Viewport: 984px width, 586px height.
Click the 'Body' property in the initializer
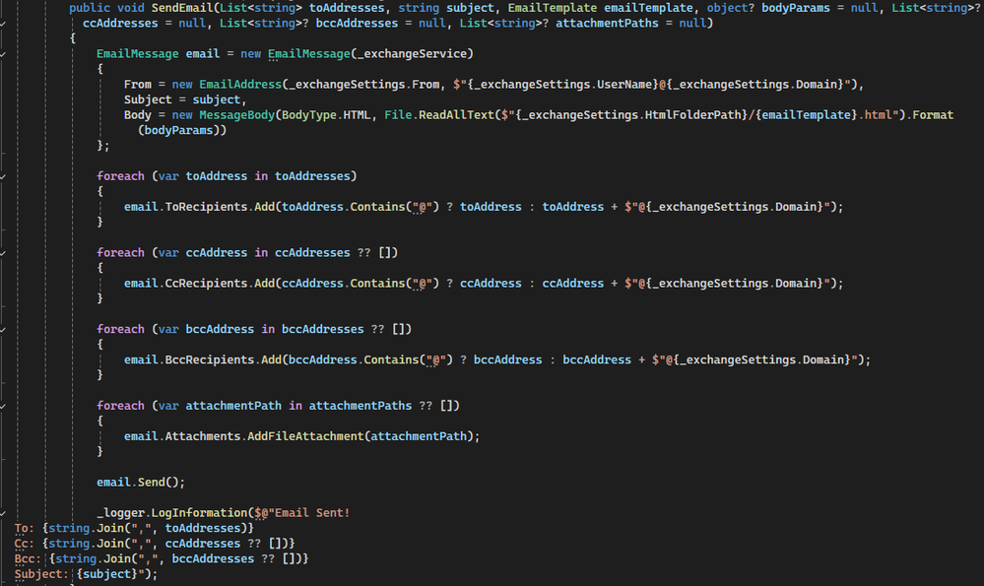tap(138, 115)
